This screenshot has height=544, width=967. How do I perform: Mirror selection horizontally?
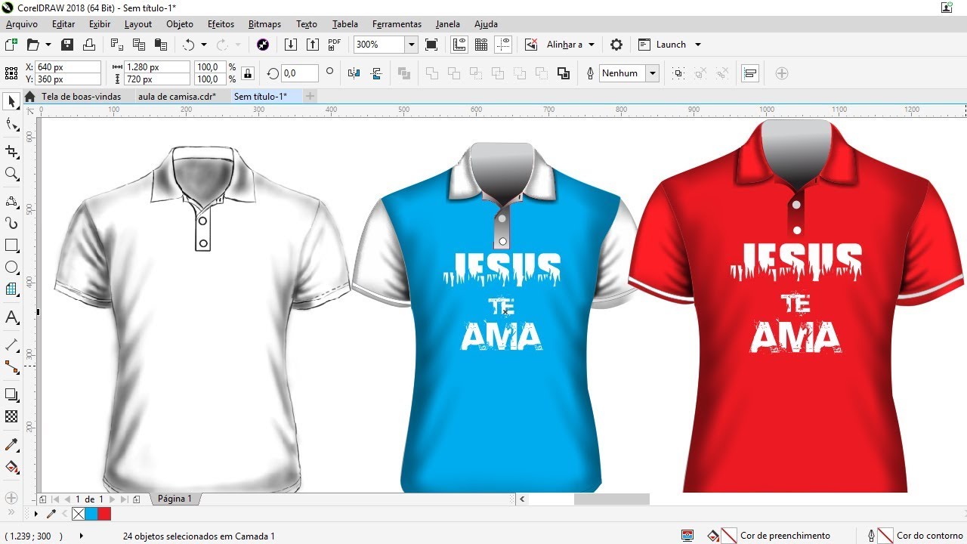354,73
